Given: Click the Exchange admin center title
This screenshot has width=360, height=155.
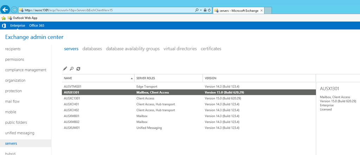Looking at the screenshot, I should click(x=34, y=37).
